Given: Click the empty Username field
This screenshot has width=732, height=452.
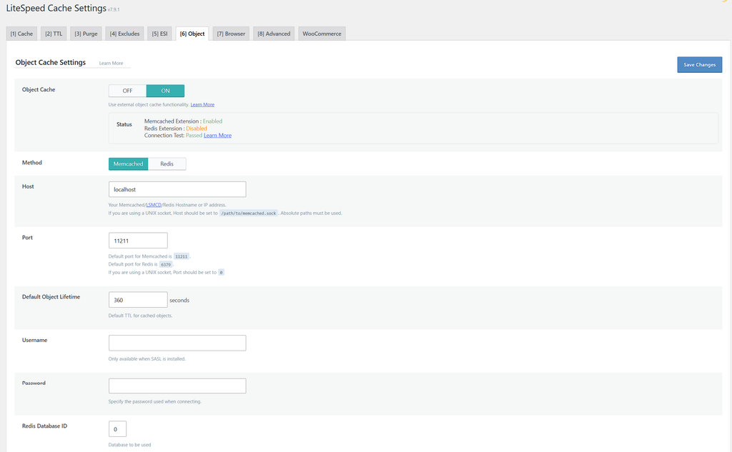Looking at the screenshot, I should pyautogui.click(x=177, y=343).
